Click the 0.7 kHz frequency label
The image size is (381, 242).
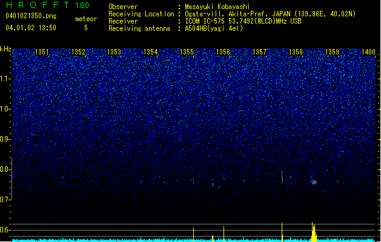pyautogui.click(x=5, y=200)
